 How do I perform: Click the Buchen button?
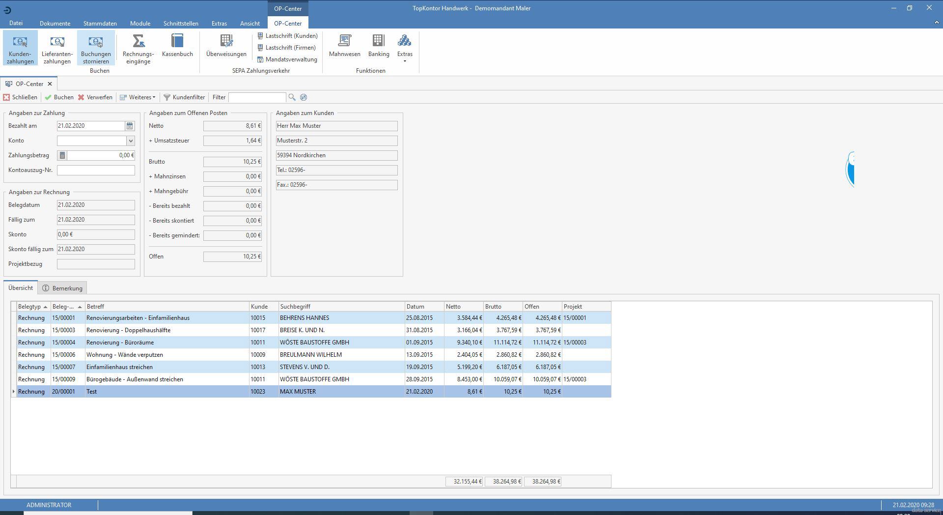tap(59, 97)
